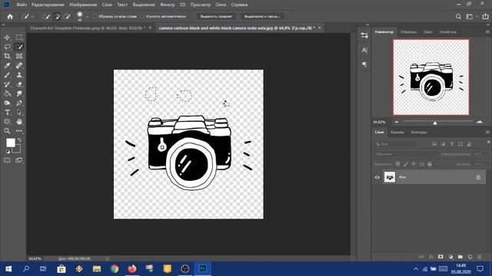Select the Clone Stamp tool

[19, 75]
